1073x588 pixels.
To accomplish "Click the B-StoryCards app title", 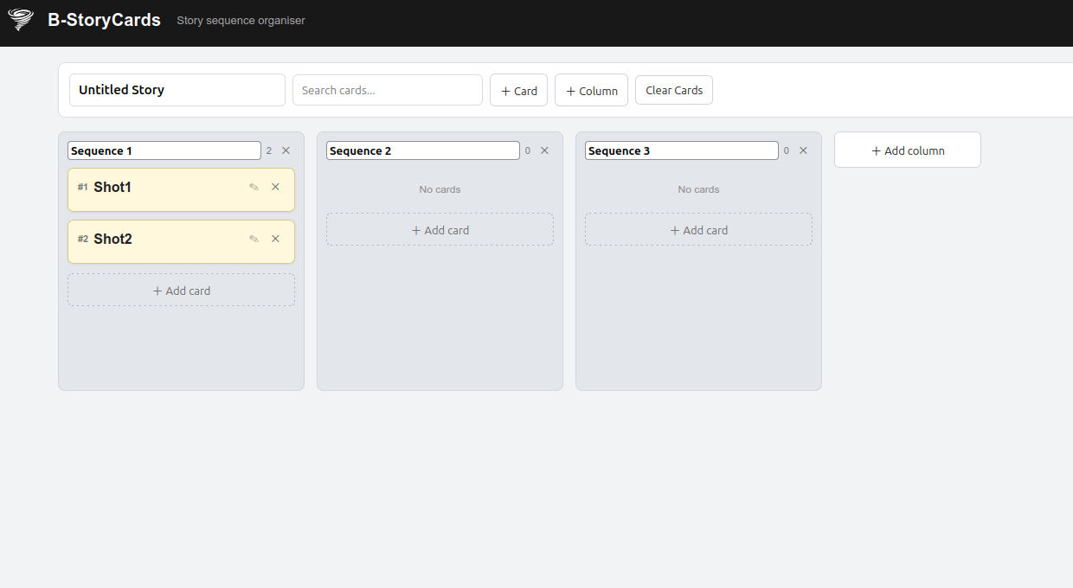I will pos(104,20).
